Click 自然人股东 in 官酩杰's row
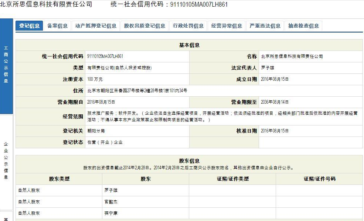Screen dimensions: 364x221 pyautogui.click(x=29, y=202)
